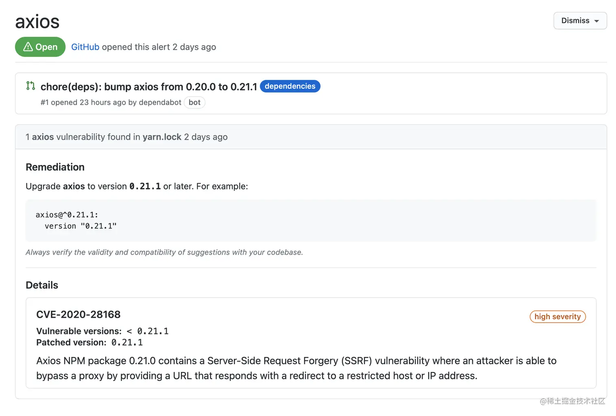Click the green Open status badge
This screenshot has height=416, width=616.
(40, 47)
